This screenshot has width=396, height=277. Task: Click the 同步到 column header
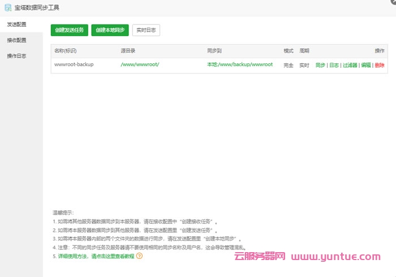[214, 51]
